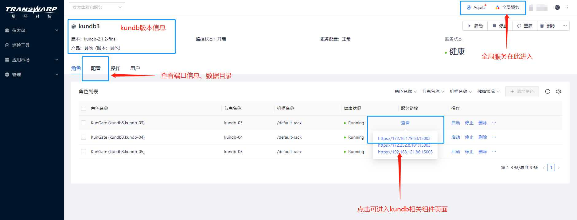The width and height of the screenshot is (577, 220).
Task: Toggle the select-all roles checkbox
Action: coord(84,108)
